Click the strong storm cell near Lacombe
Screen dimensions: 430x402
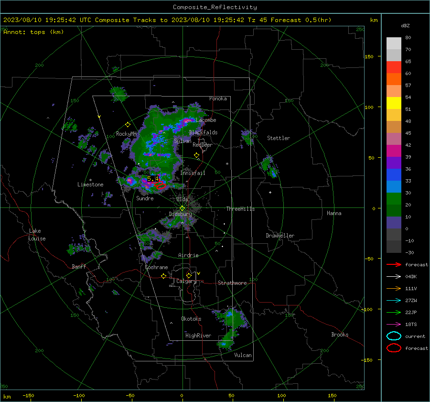coord(187,120)
